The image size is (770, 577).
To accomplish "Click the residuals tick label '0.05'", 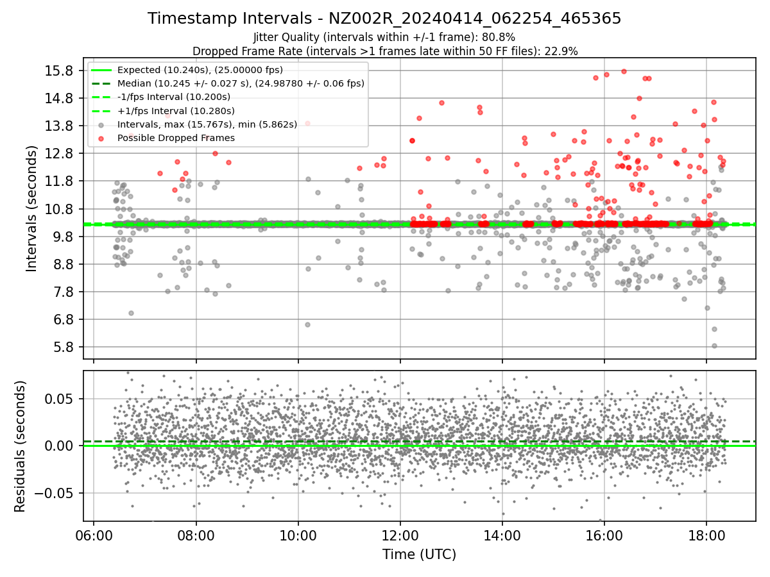I will pos(60,399).
